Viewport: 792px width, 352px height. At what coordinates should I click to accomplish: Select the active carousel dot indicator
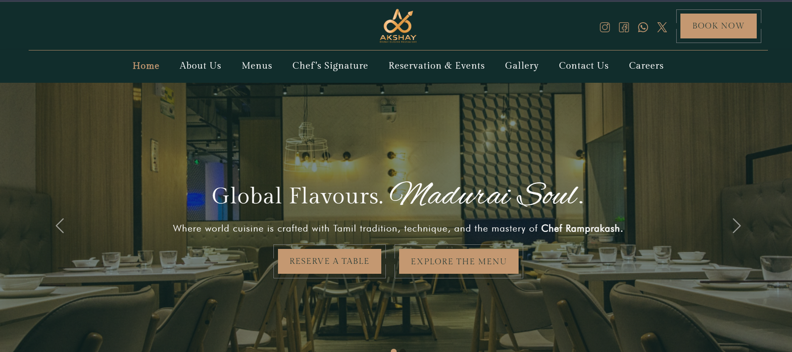coord(394,350)
